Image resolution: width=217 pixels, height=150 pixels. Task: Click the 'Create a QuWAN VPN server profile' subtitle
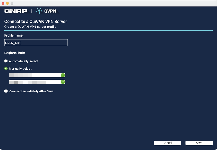coord(30,27)
